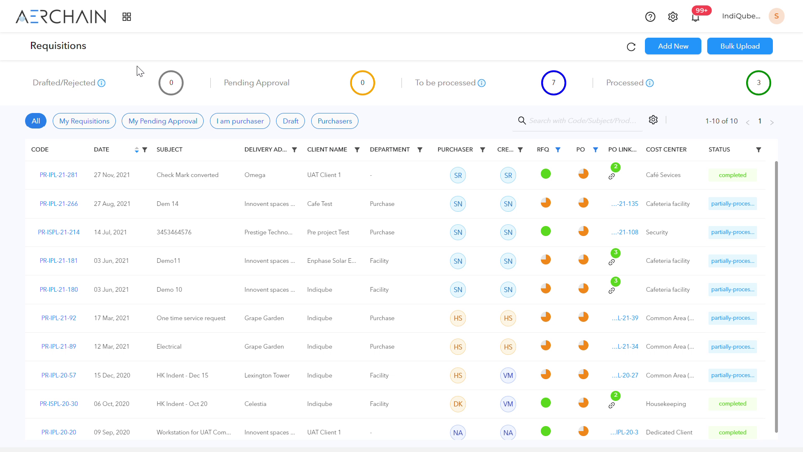Click Drafted/Rejected info icon

point(101,83)
